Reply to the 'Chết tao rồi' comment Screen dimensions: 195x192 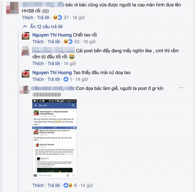point(54,42)
